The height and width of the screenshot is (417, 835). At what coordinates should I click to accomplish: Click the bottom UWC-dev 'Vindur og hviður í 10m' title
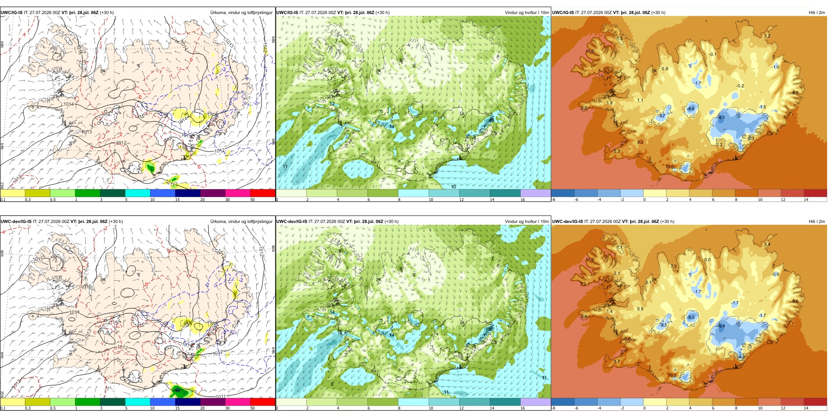[x=526, y=222]
